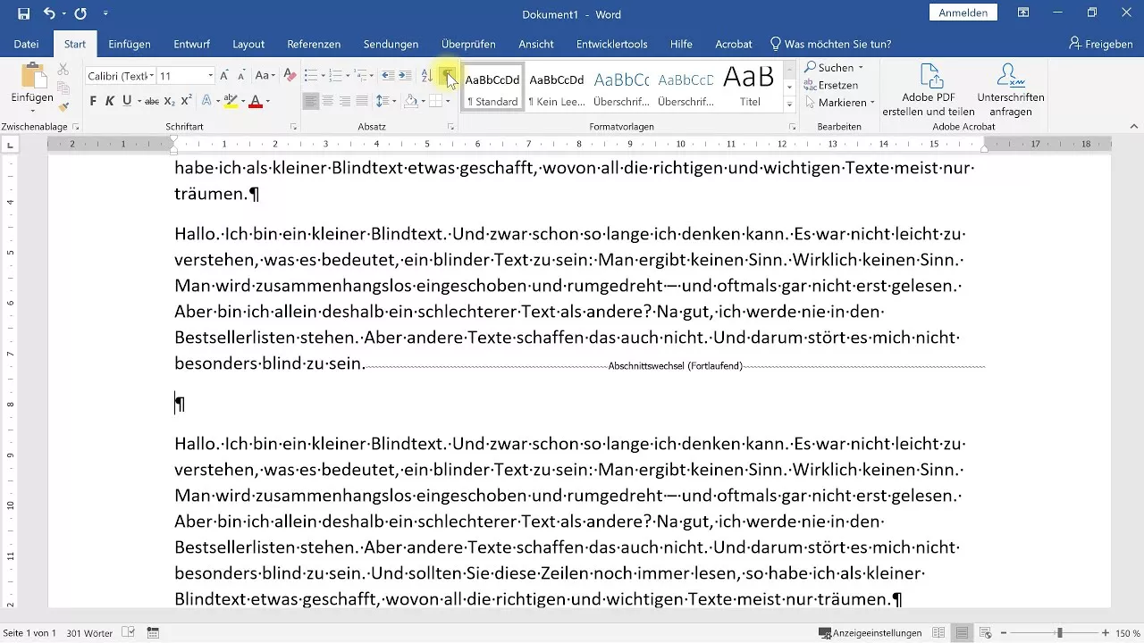This screenshot has width=1144, height=643.
Task: Select the subscript (X₂) icon
Action: (x=169, y=101)
